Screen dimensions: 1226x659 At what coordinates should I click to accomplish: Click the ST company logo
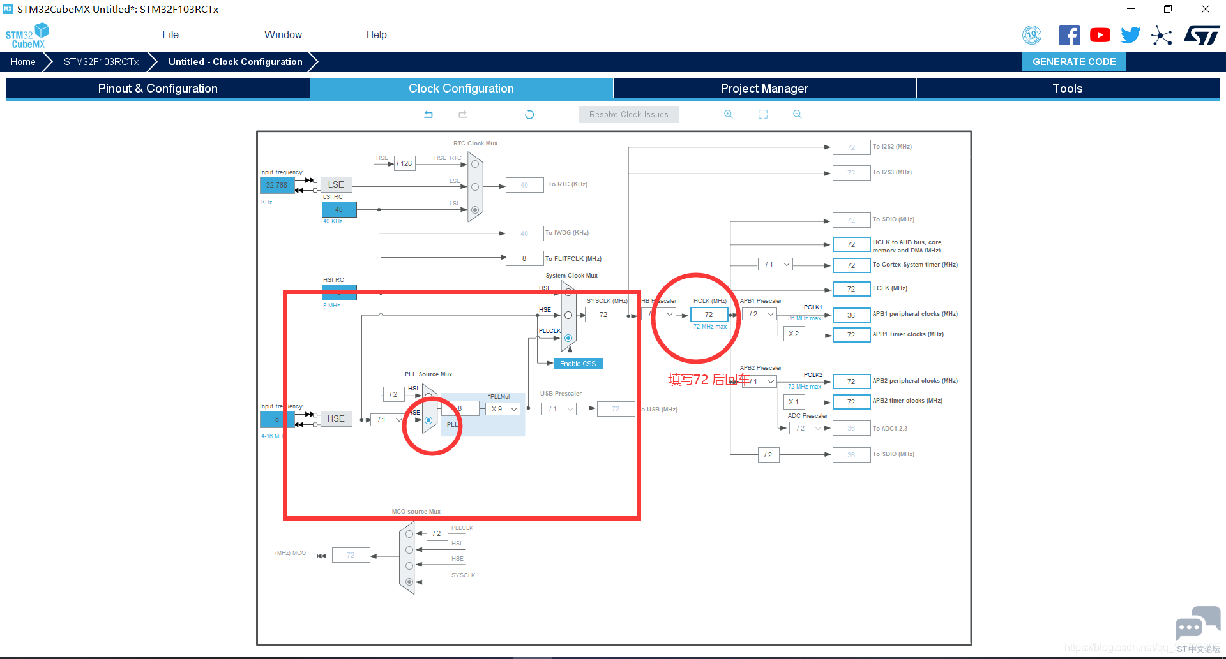(x=1202, y=35)
